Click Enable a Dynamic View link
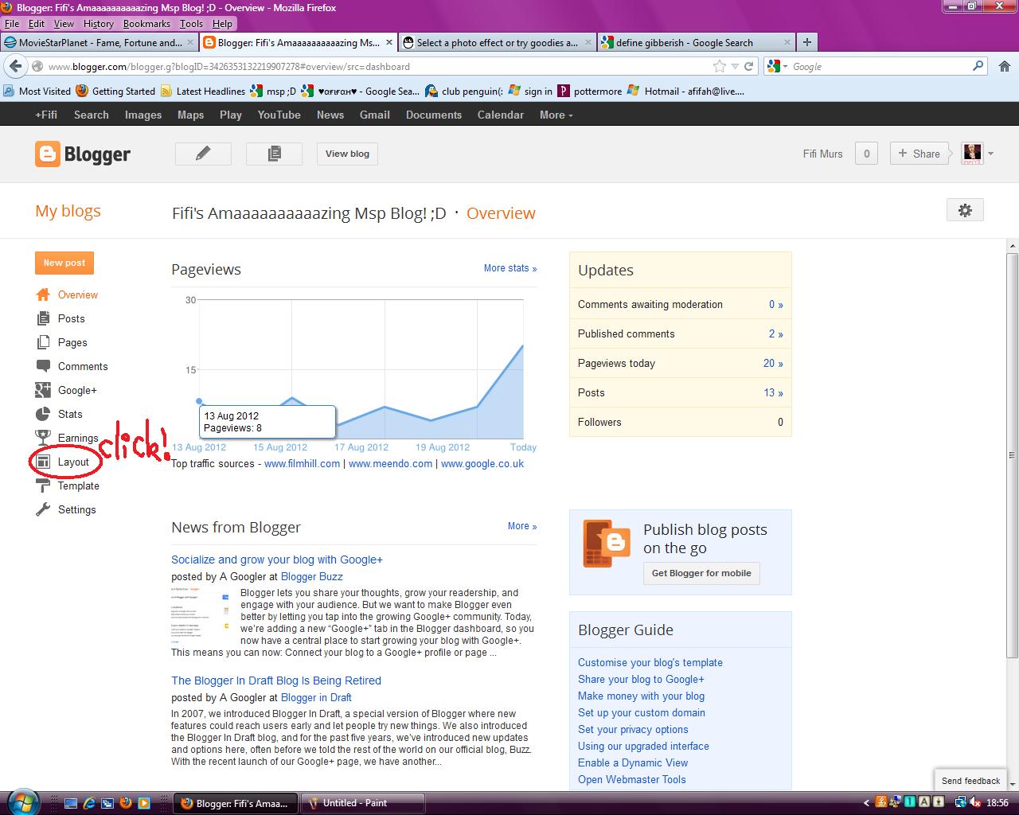 tap(633, 762)
